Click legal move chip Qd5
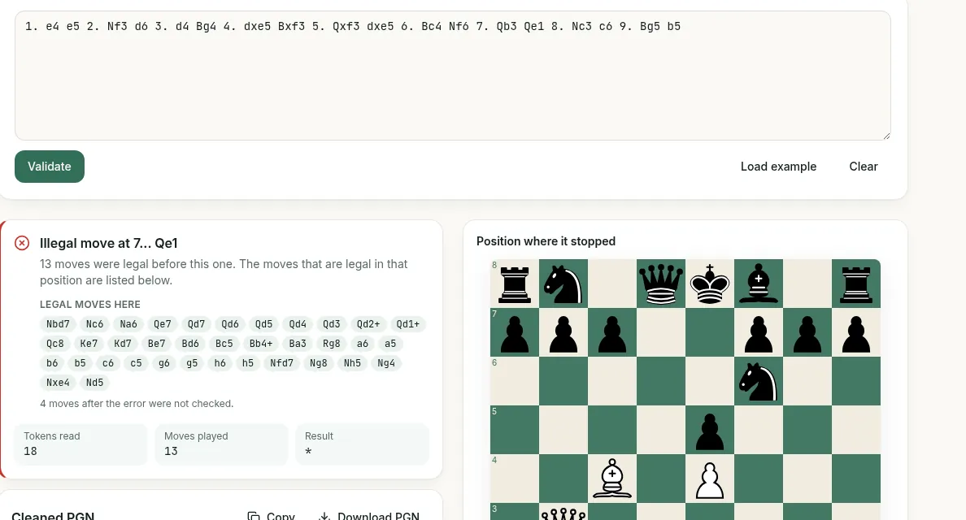 coord(263,324)
